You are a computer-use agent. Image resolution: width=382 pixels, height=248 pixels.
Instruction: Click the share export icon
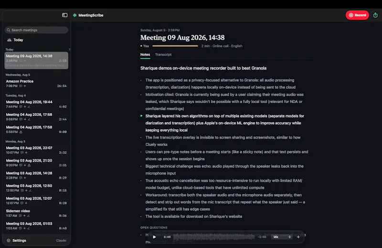coord(375,15)
